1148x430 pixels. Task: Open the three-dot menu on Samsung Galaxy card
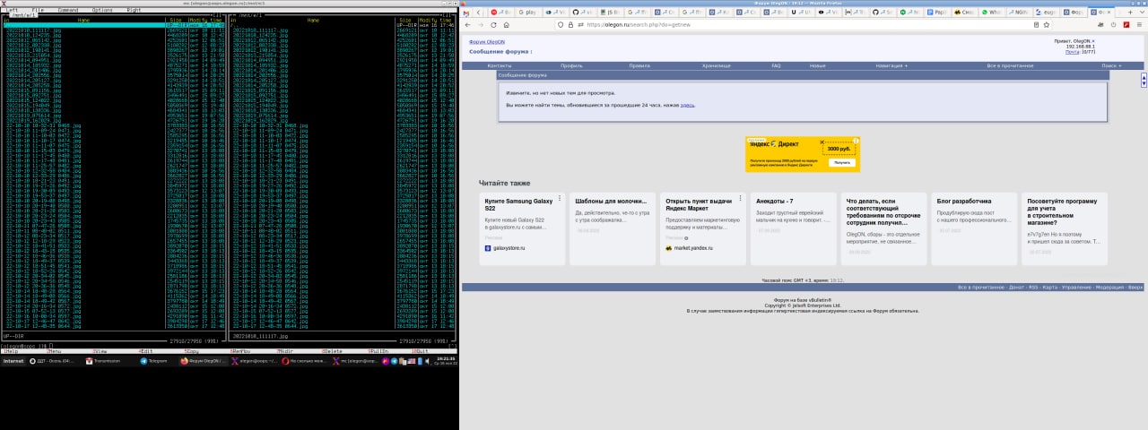click(x=560, y=199)
